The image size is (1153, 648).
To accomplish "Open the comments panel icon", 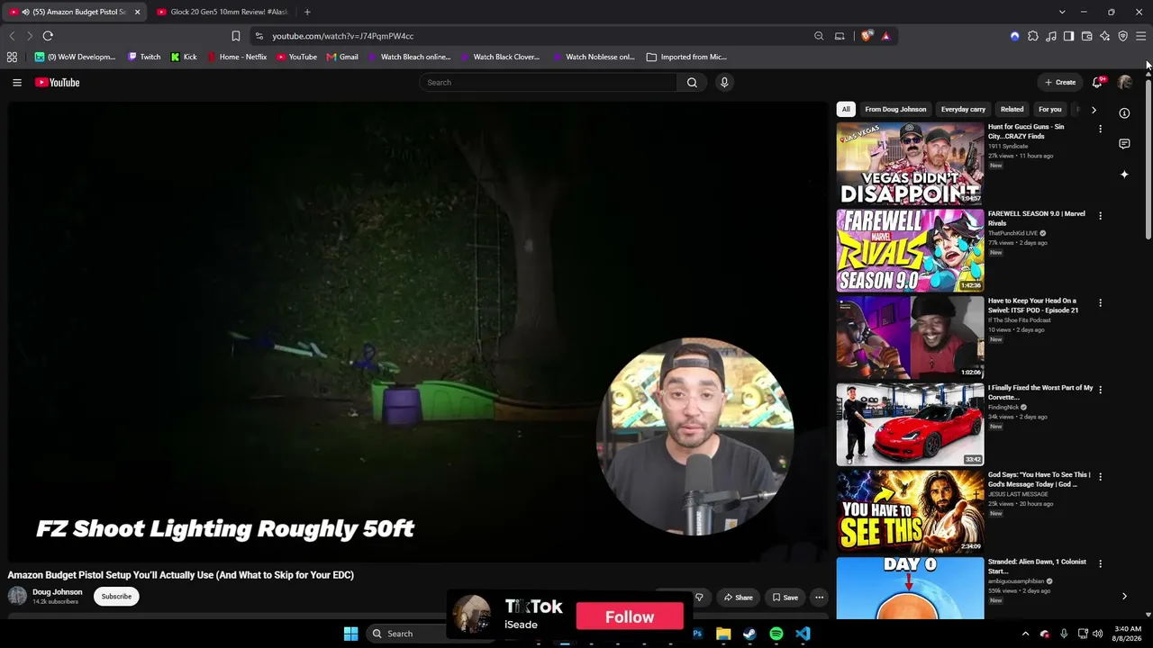I will [x=1124, y=144].
